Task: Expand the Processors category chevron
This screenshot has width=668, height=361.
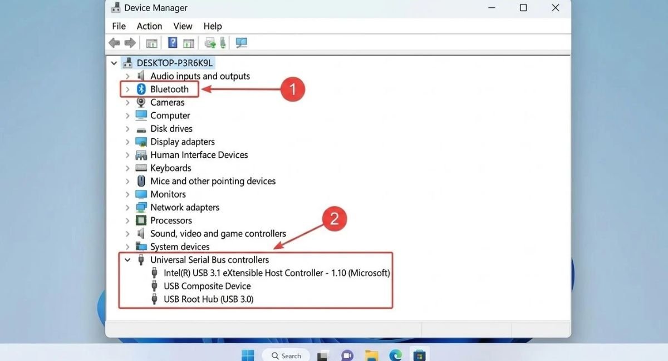Action: click(127, 220)
